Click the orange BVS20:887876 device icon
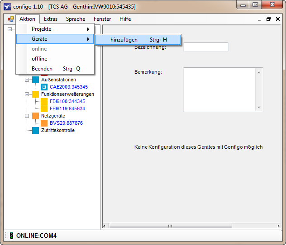Screen dimensions: 286x245 point(44,123)
